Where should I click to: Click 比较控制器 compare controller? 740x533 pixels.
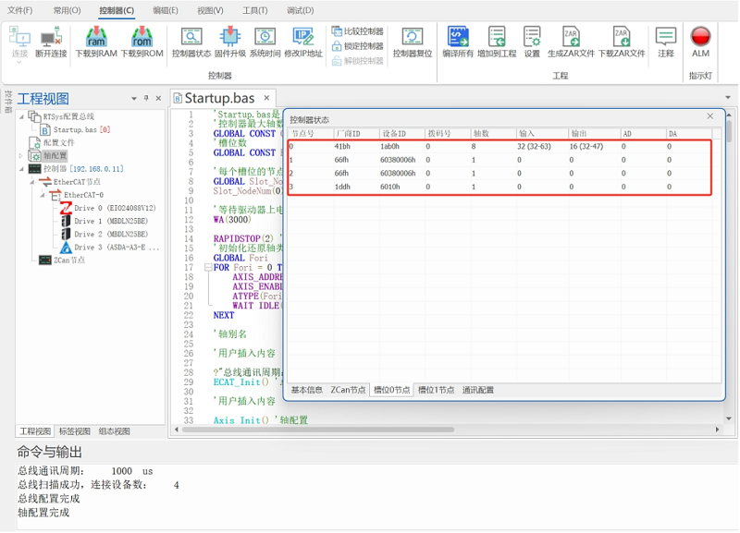[357, 31]
